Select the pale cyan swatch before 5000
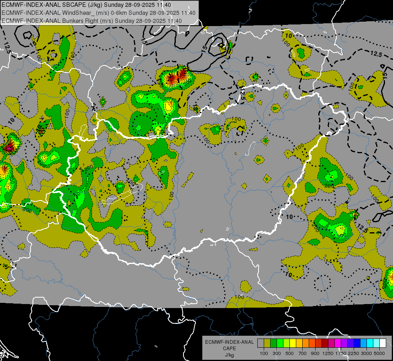Screen dimensions: 393x361 377,343
